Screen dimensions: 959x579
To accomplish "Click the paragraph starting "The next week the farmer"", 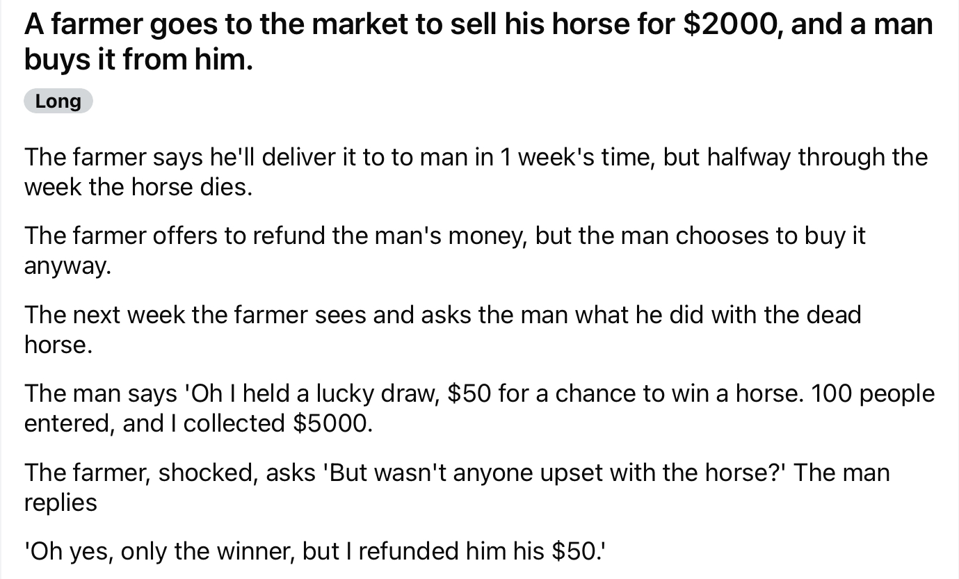I will coord(442,329).
